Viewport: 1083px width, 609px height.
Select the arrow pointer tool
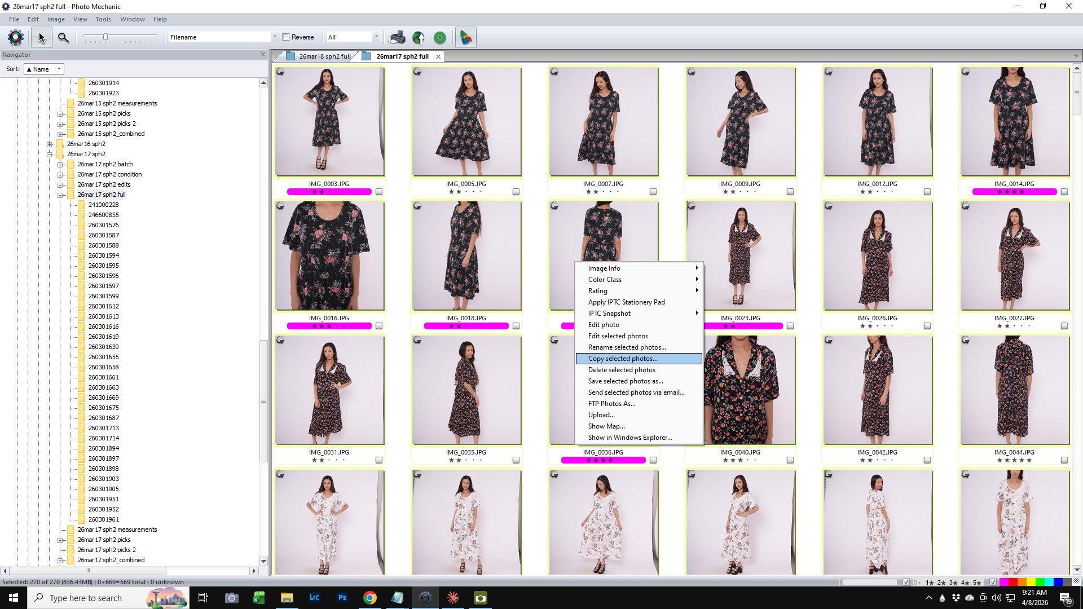(x=41, y=37)
